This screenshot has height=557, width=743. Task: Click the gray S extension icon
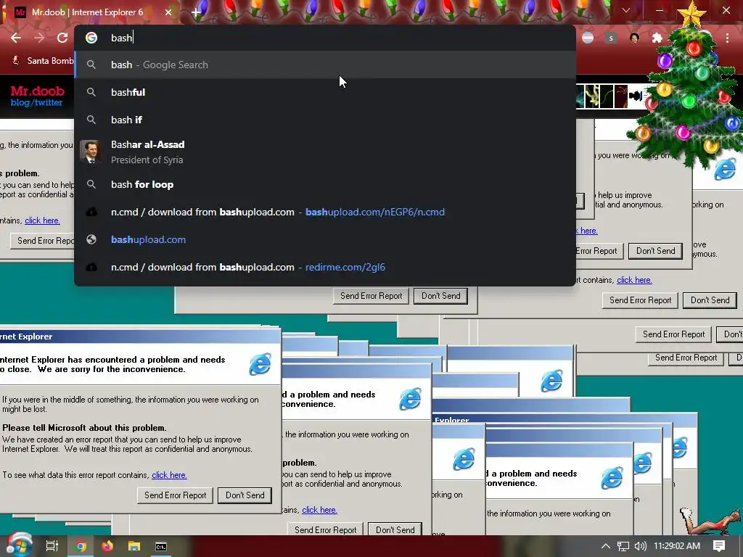tap(611, 38)
